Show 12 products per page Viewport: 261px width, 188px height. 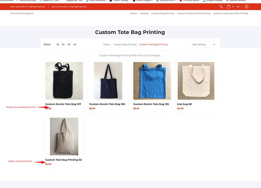click(58, 45)
